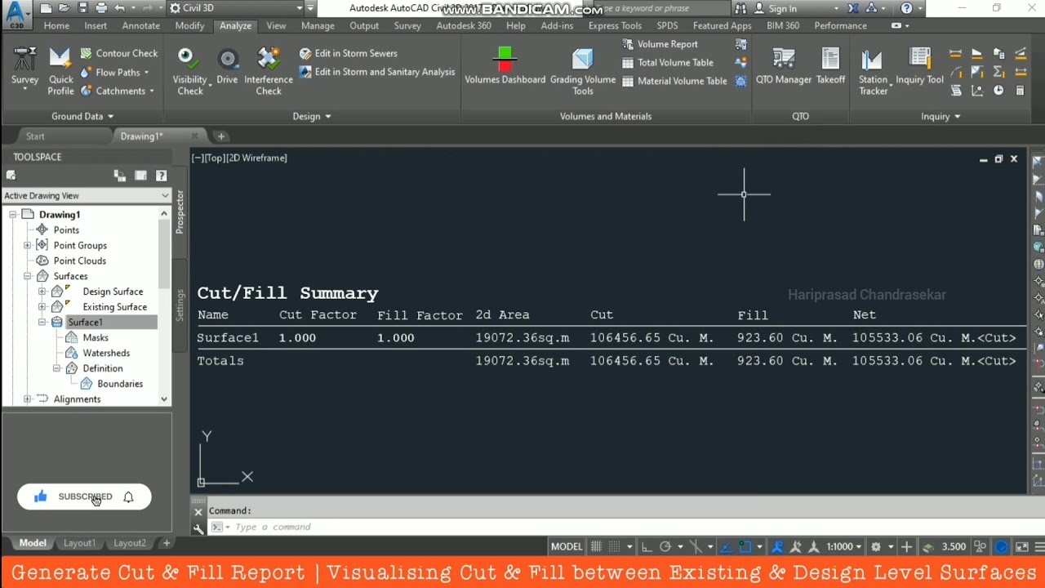
Task: Open the Catchments dropdown
Action: [152, 91]
